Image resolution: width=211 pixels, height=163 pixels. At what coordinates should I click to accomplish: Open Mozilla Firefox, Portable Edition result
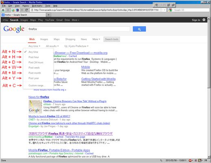59,150
